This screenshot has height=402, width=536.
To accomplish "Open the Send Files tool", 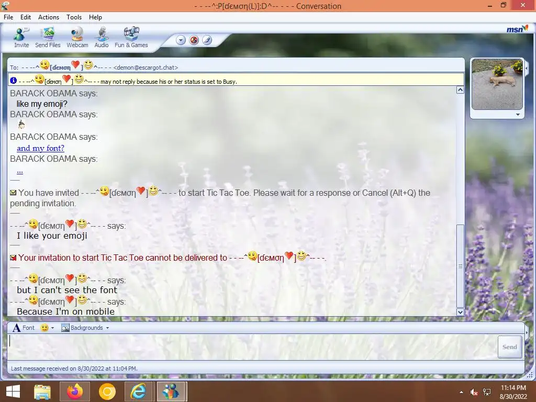I will pyautogui.click(x=48, y=37).
